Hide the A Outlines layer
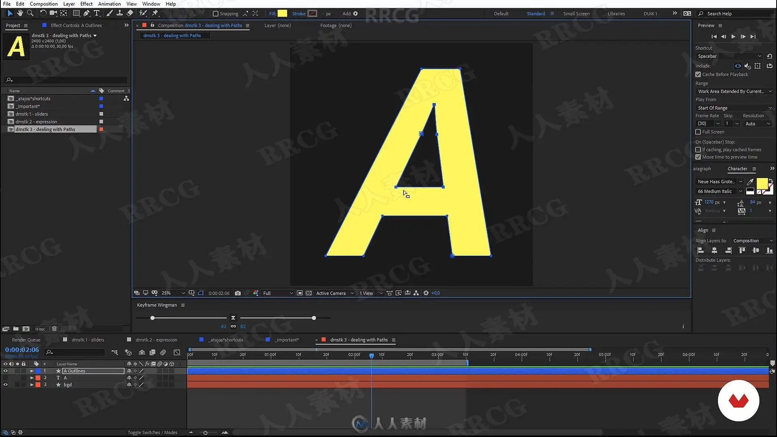 [x=5, y=371]
